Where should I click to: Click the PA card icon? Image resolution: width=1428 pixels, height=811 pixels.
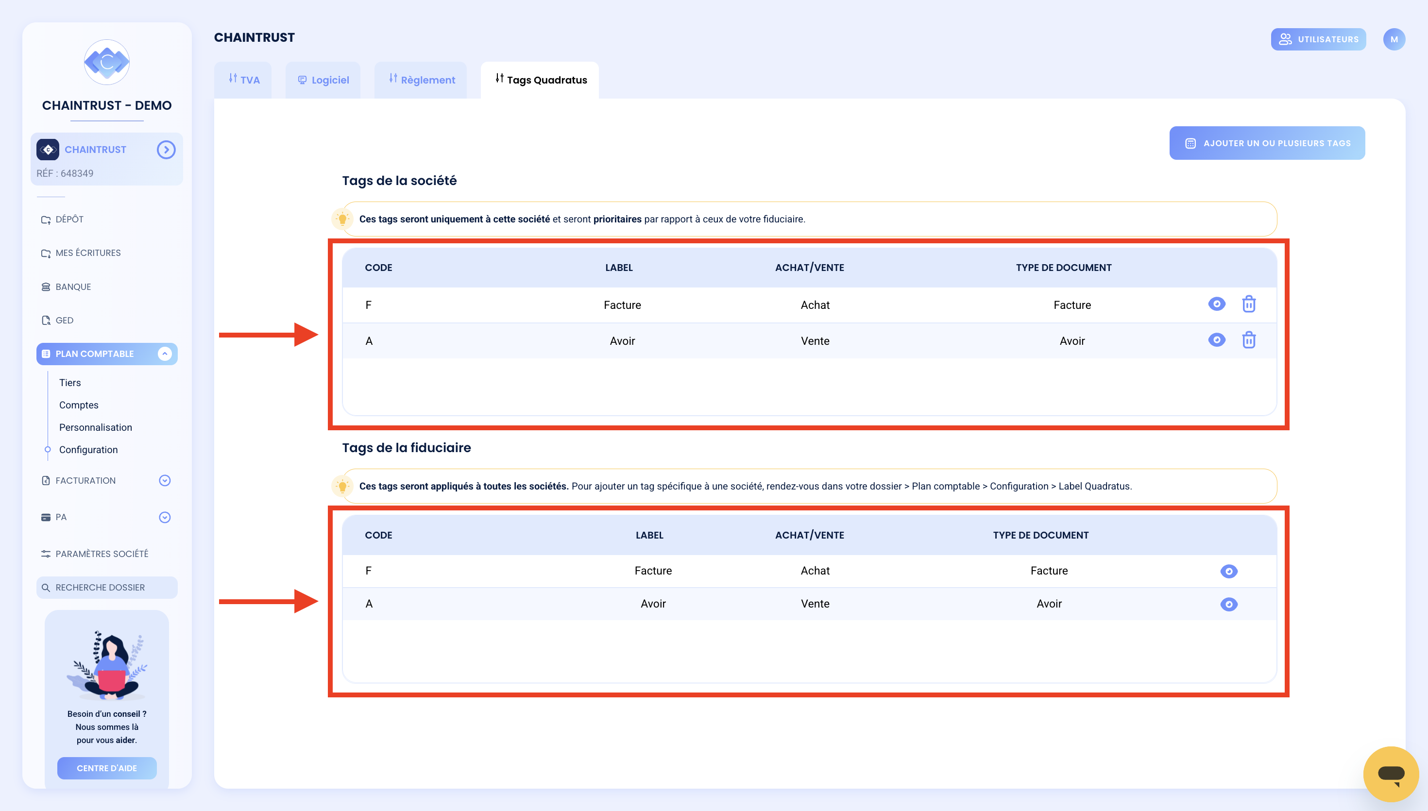(x=46, y=517)
